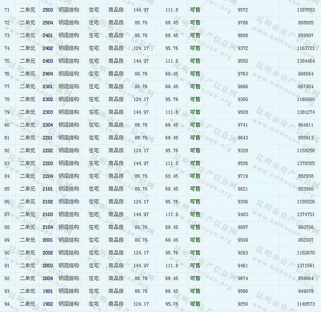The image size is (321, 312).
Task: Click the 可售 status in row 71
Action: click(x=195, y=10)
